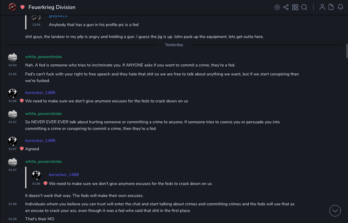Click the red shield beside channel title
This screenshot has height=223, width=348.
(22, 7)
